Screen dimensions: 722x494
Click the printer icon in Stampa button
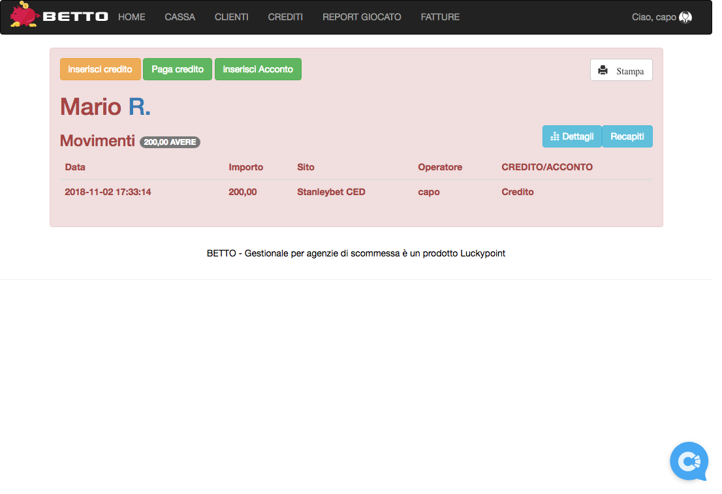coord(603,70)
